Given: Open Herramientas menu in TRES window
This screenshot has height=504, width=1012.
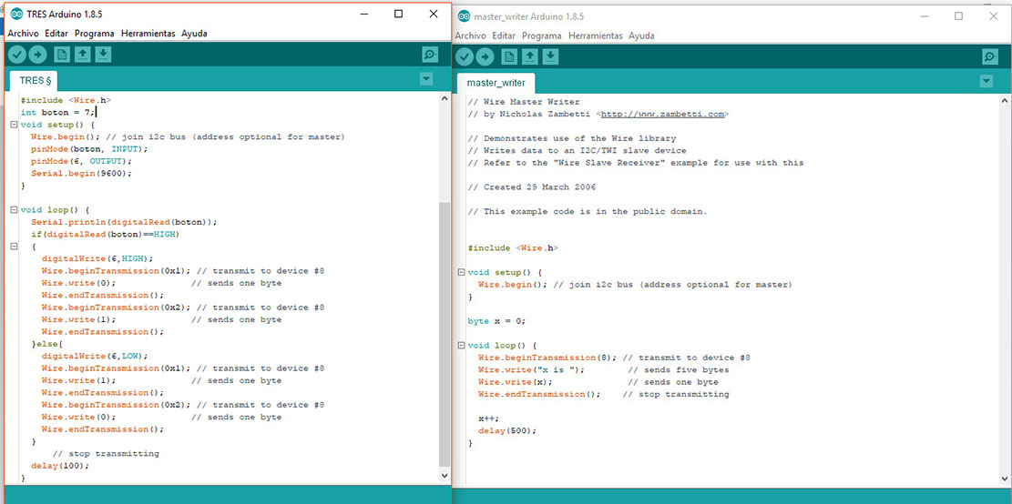Looking at the screenshot, I should [x=148, y=34].
